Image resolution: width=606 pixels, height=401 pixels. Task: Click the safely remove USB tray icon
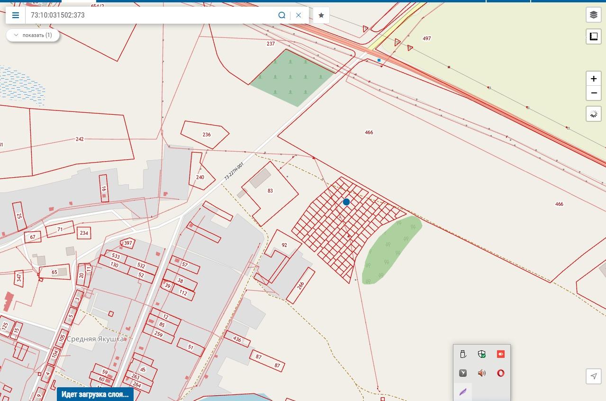point(463,354)
